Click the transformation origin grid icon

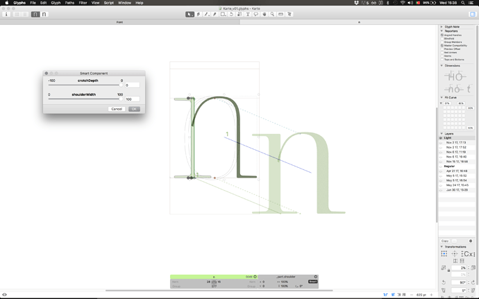pyautogui.click(x=444, y=254)
